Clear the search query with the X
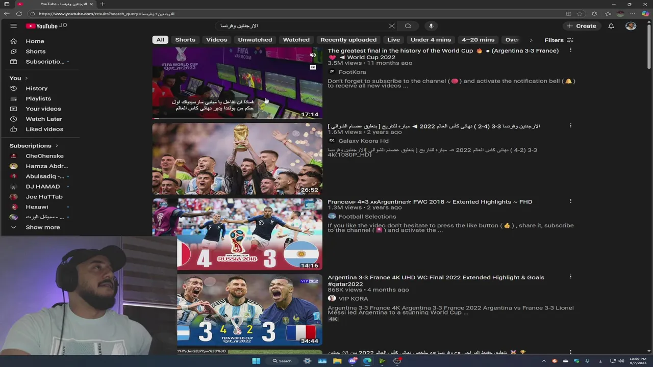Image resolution: width=653 pixels, height=367 pixels. click(391, 26)
